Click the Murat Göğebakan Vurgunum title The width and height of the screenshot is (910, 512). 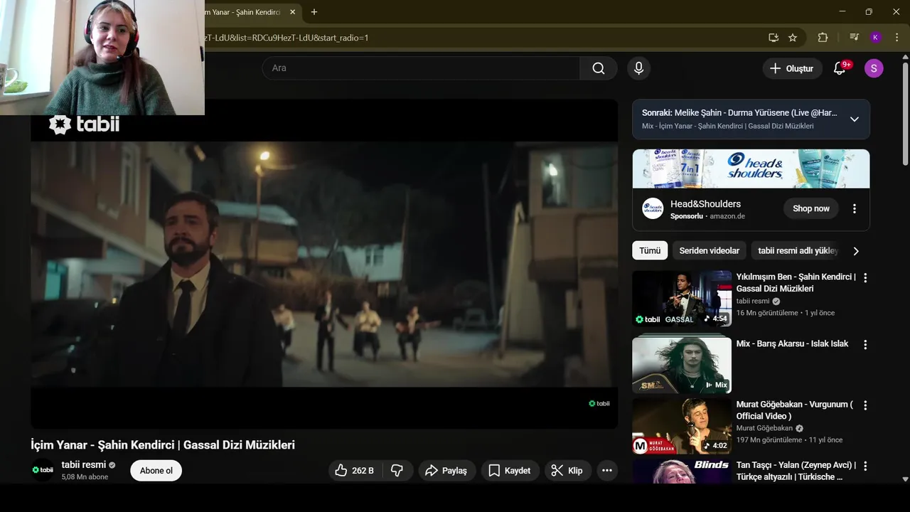[795, 410]
